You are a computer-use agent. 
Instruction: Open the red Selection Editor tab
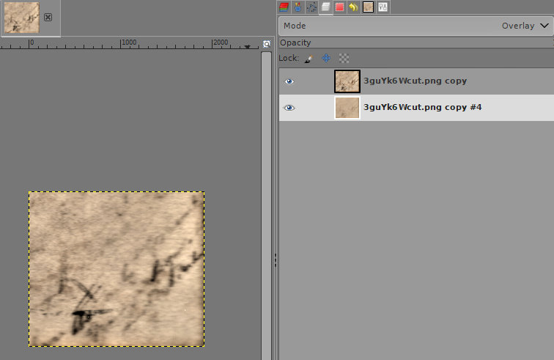(x=340, y=7)
